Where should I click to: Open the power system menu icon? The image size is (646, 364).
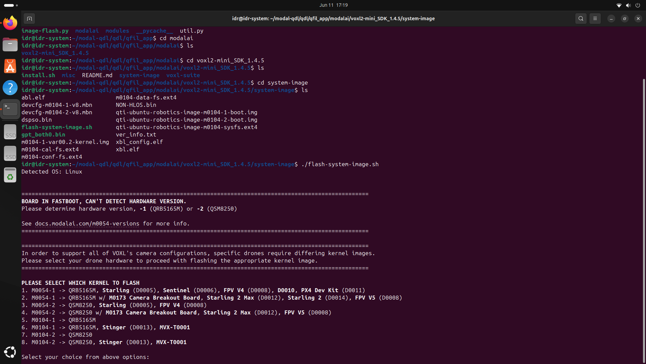[x=638, y=5]
